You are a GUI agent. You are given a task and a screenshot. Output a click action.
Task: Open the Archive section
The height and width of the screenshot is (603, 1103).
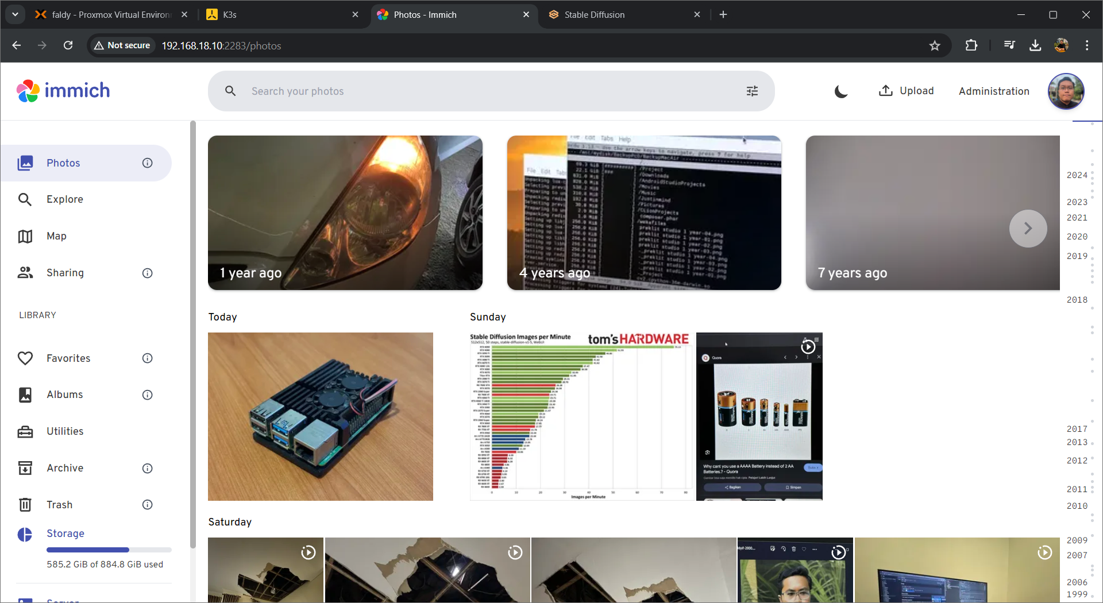point(65,468)
